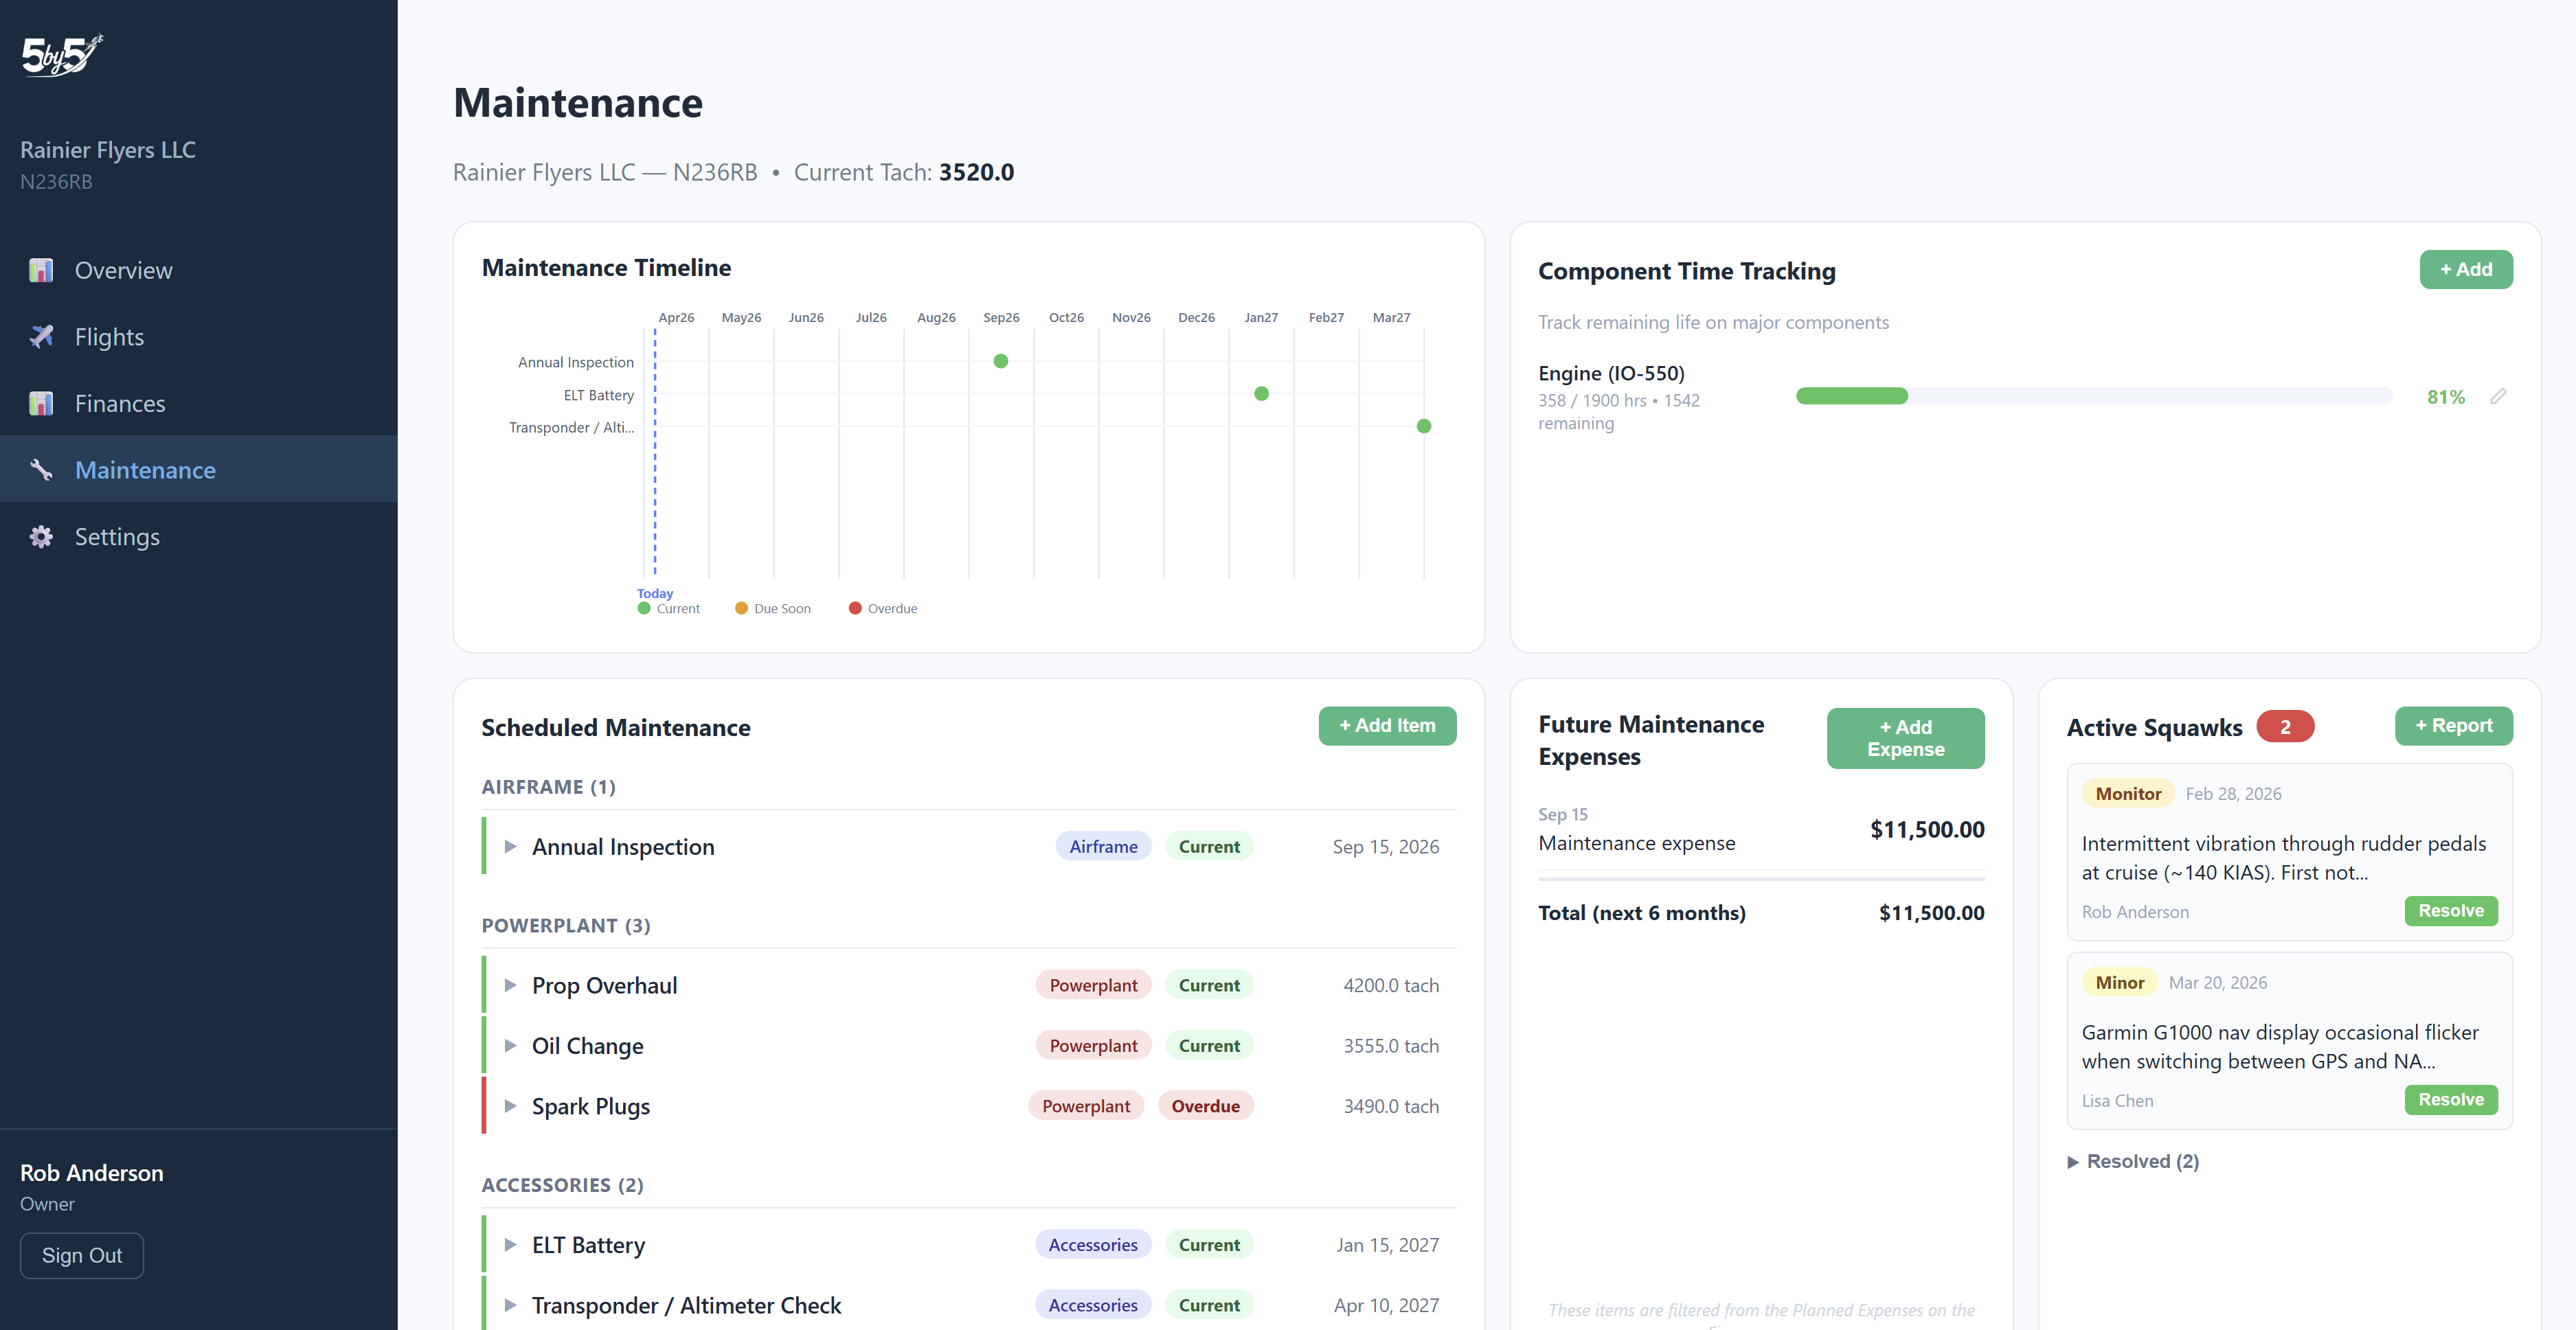The height and width of the screenshot is (1330, 2576).
Task: Open Settings via the gear icon
Action: point(41,536)
